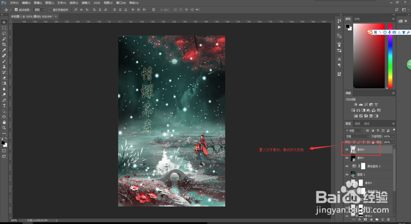Open the search icon in options bar
This screenshot has height=224, width=411.
pos(397,10)
